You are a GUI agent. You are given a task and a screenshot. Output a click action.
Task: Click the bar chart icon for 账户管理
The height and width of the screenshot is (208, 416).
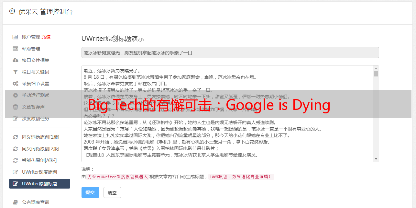[x=15, y=37]
